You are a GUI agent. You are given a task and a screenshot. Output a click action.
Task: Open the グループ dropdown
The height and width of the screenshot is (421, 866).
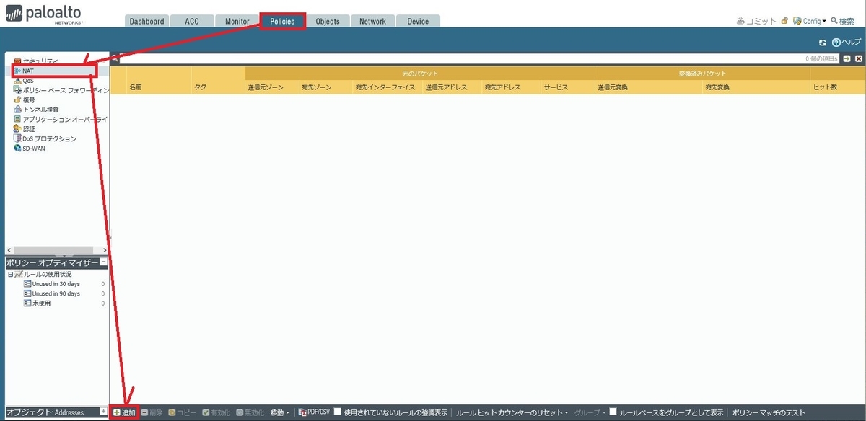590,412
